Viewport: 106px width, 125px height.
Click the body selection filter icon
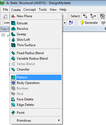click(102, 16)
